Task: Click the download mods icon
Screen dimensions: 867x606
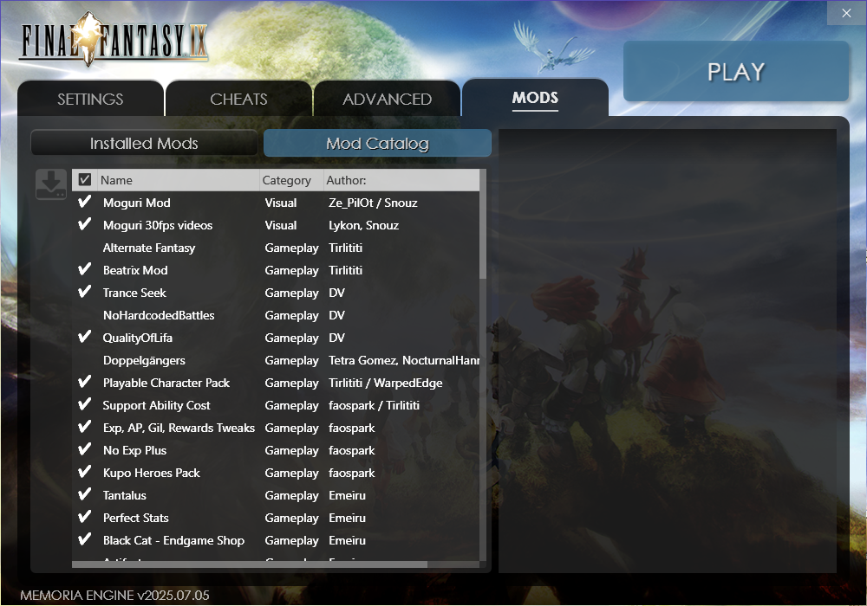Action: [51, 184]
